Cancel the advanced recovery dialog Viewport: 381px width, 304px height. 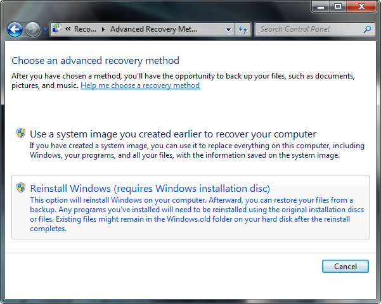pos(345,267)
